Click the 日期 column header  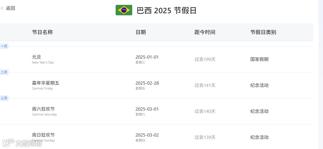point(141,32)
